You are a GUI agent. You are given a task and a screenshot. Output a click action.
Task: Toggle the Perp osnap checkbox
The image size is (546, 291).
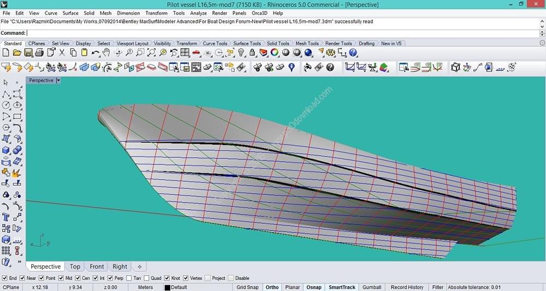110,278
